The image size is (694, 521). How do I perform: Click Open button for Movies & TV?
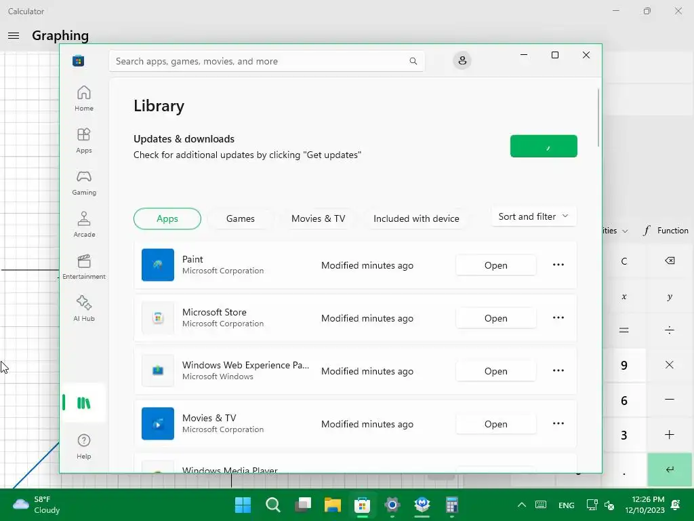coord(495,424)
